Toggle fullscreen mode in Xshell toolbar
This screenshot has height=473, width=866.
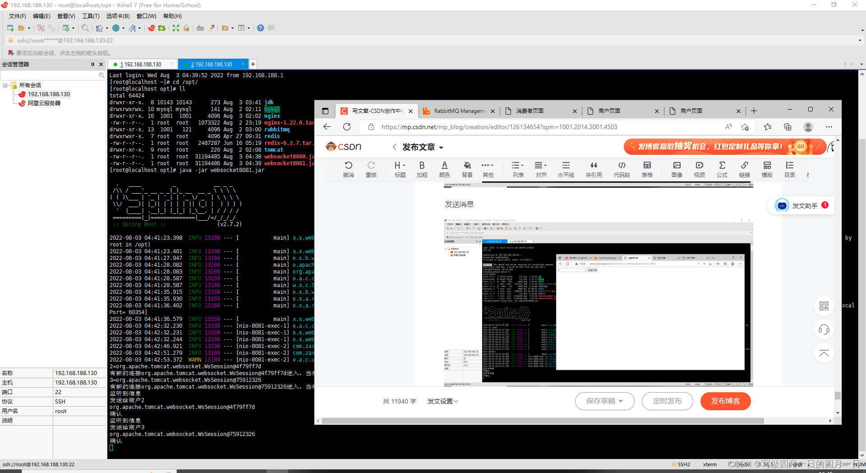point(176,28)
